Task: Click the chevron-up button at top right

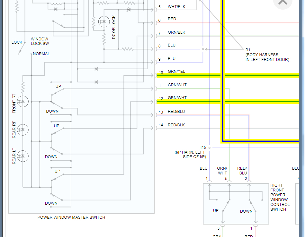Action: tap(283, 2)
